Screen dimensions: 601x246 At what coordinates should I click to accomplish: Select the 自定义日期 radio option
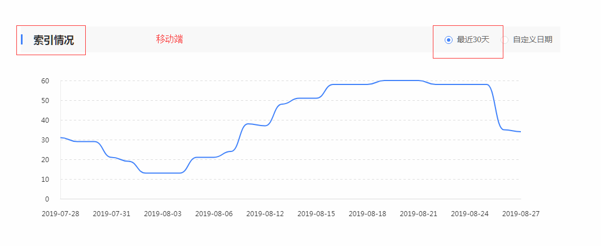pos(505,40)
